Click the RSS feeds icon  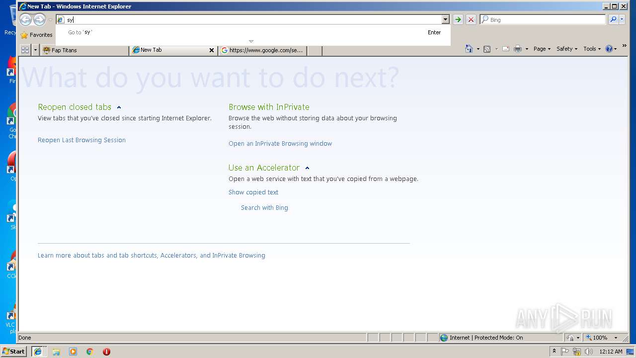pos(487,49)
